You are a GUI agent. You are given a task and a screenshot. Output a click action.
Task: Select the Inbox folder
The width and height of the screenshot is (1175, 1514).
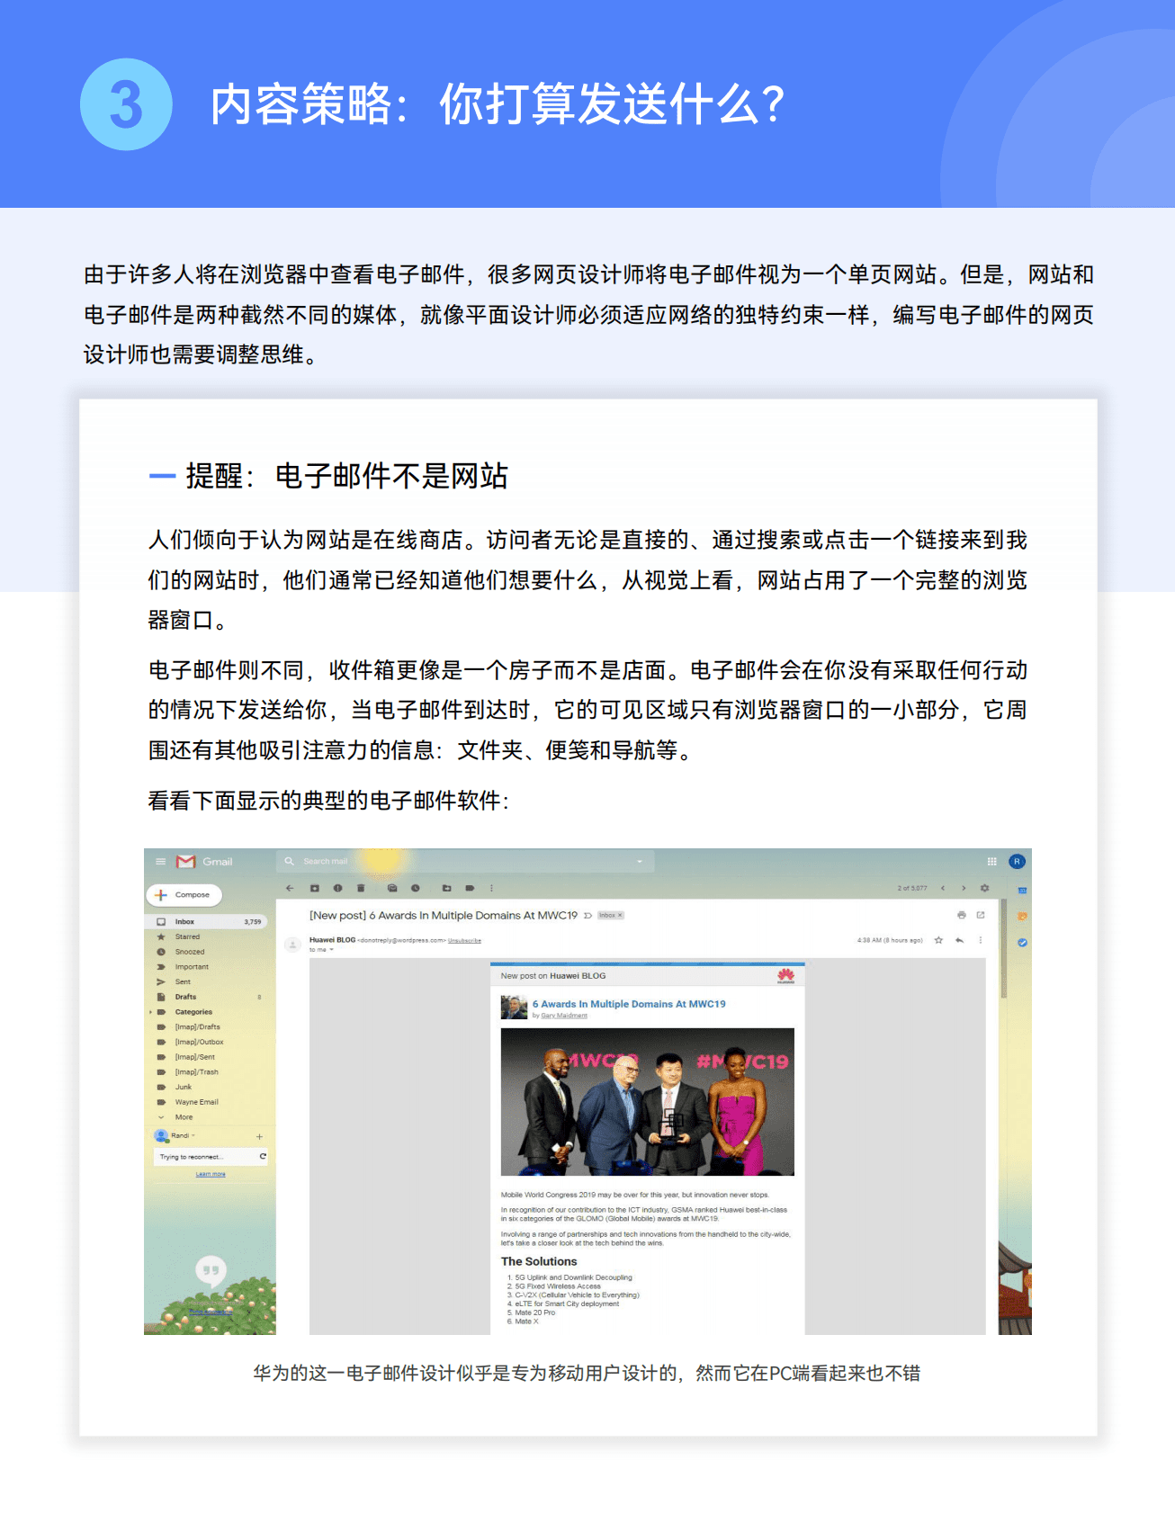click(x=207, y=922)
